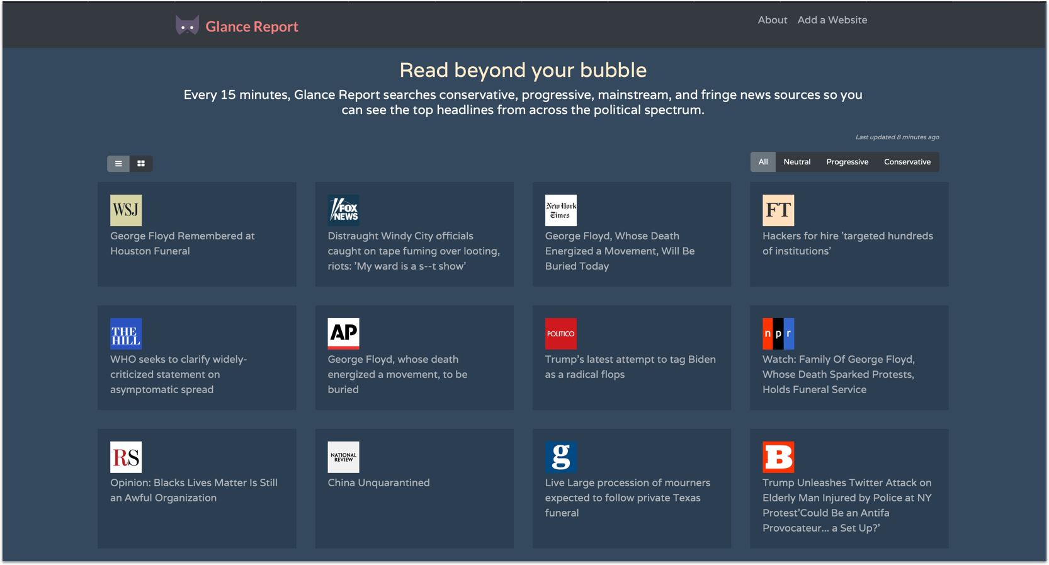Open 'China Unquarantined' headline
This screenshot has height=565, width=1049.
(378, 482)
